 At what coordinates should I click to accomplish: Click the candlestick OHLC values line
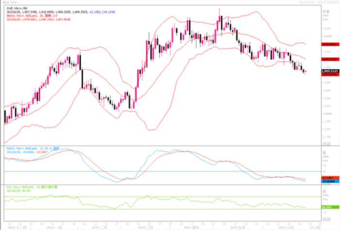(x=49, y=11)
